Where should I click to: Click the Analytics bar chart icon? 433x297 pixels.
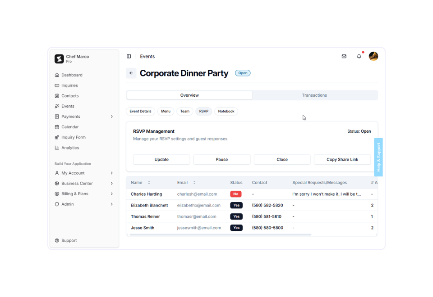point(57,148)
